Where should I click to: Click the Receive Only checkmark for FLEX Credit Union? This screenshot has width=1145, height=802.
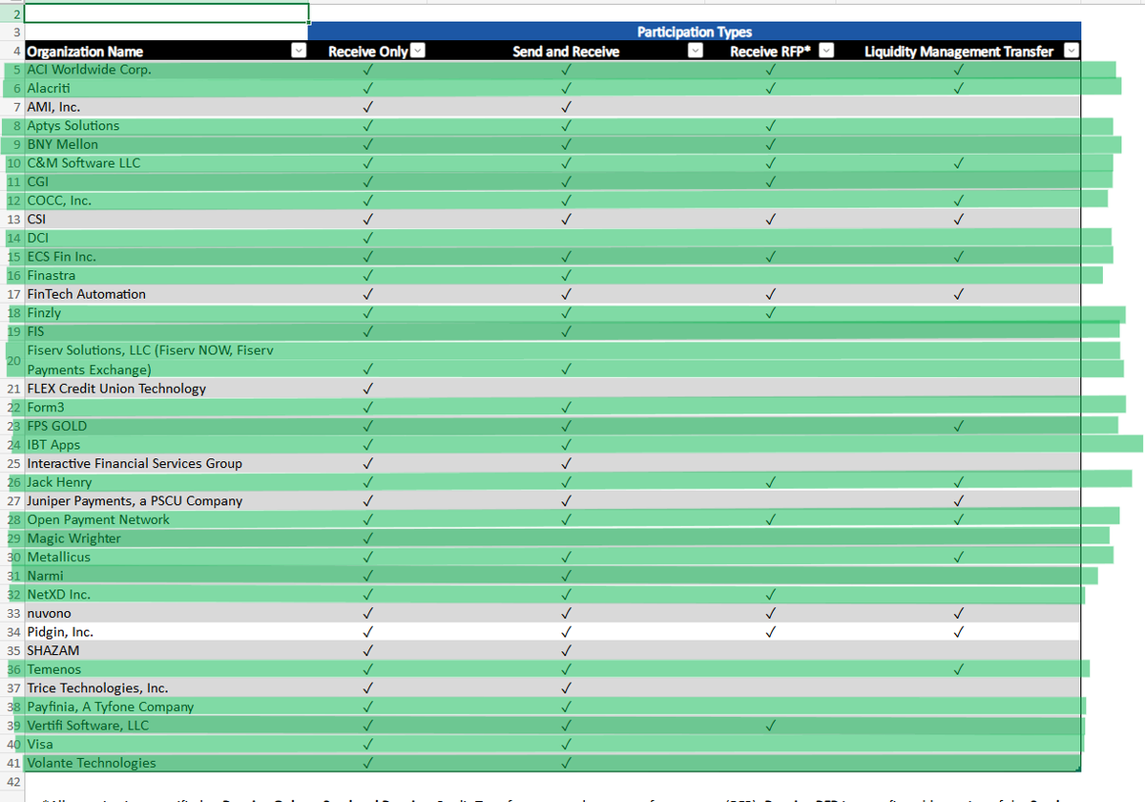tap(368, 389)
